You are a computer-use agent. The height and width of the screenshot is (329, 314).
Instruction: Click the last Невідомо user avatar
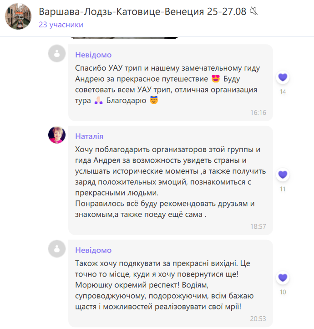(57, 249)
